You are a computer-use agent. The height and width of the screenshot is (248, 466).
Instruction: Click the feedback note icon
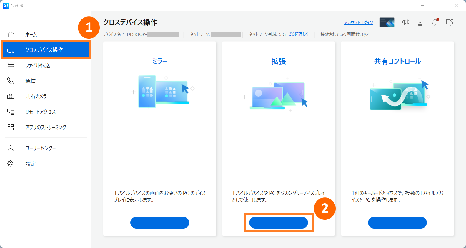pyautogui.click(x=449, y=22)
